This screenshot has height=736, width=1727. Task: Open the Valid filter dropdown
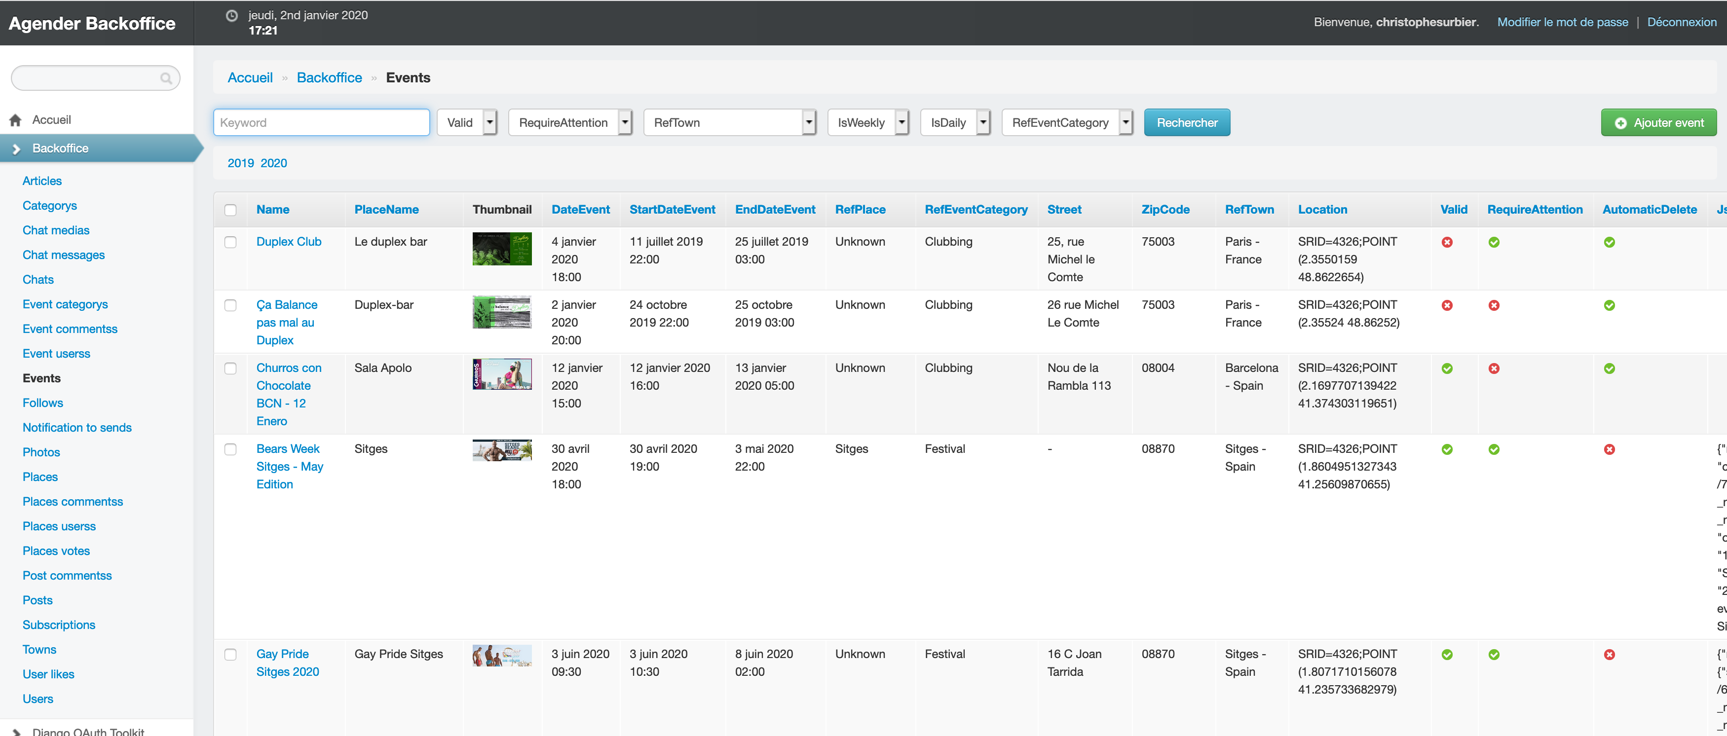click(467, 123)
